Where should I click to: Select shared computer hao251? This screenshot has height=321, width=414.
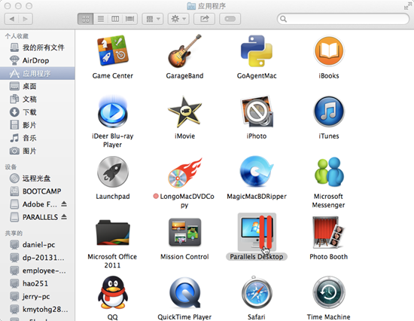pyautogui.click(x=37, y=283)
